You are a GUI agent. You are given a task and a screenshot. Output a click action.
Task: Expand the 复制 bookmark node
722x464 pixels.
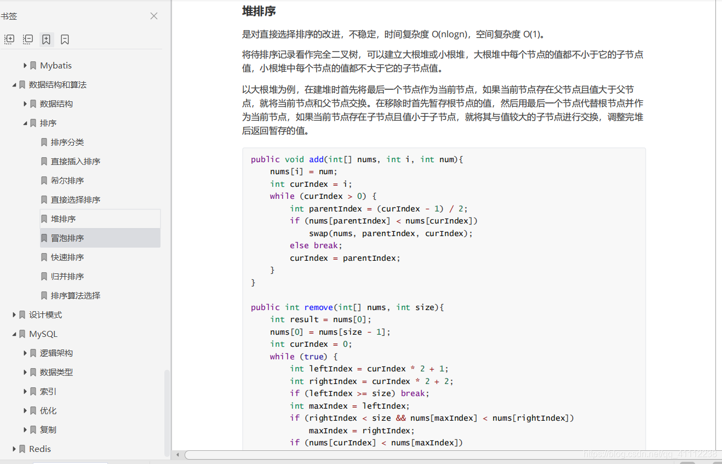[25, 429]
